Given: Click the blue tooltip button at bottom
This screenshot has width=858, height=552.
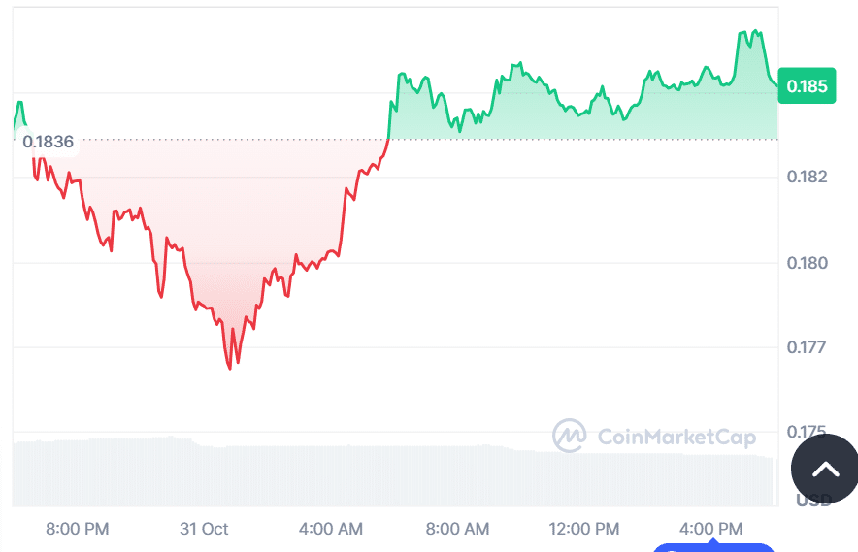Looking at the screenshot, I should 712,547.
